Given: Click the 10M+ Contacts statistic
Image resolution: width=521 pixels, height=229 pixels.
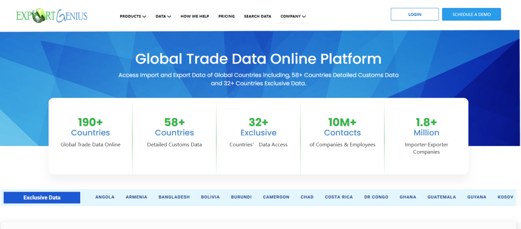Looking at the screenshot, I should pos(342,127).
